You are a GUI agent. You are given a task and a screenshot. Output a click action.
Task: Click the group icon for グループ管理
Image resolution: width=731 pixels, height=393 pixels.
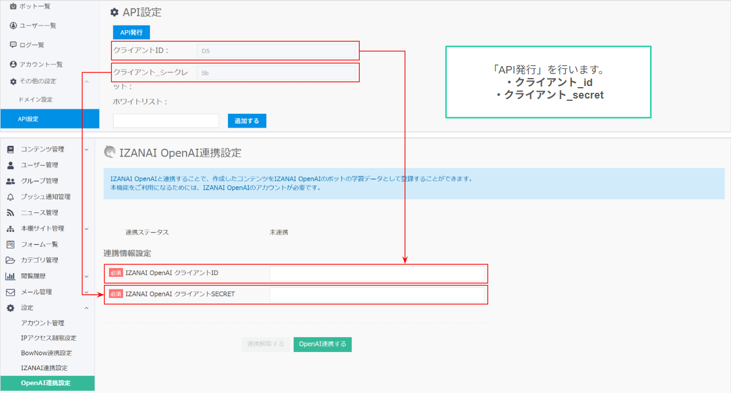pyautogui.click(x=10, y=181)
